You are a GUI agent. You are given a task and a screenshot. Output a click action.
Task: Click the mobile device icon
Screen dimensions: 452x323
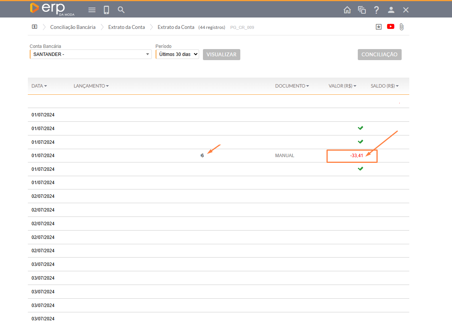106,10
